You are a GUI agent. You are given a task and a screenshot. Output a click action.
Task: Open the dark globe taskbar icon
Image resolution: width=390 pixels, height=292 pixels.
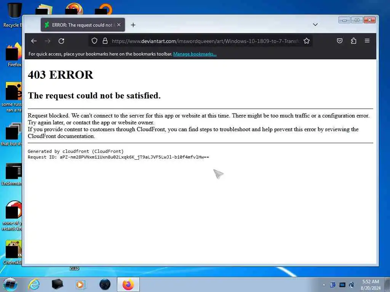click(x=105, y=284)
